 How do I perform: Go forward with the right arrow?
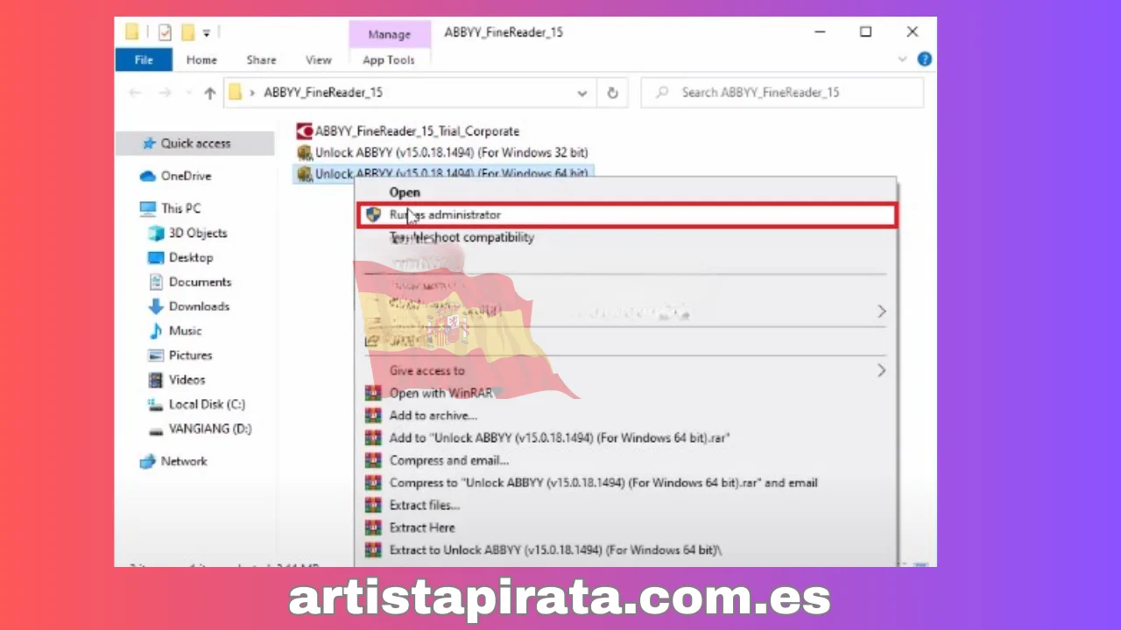[x=165, y=93]
